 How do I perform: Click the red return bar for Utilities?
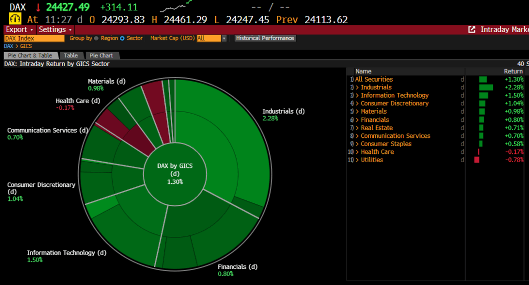(x=476, y=160)
